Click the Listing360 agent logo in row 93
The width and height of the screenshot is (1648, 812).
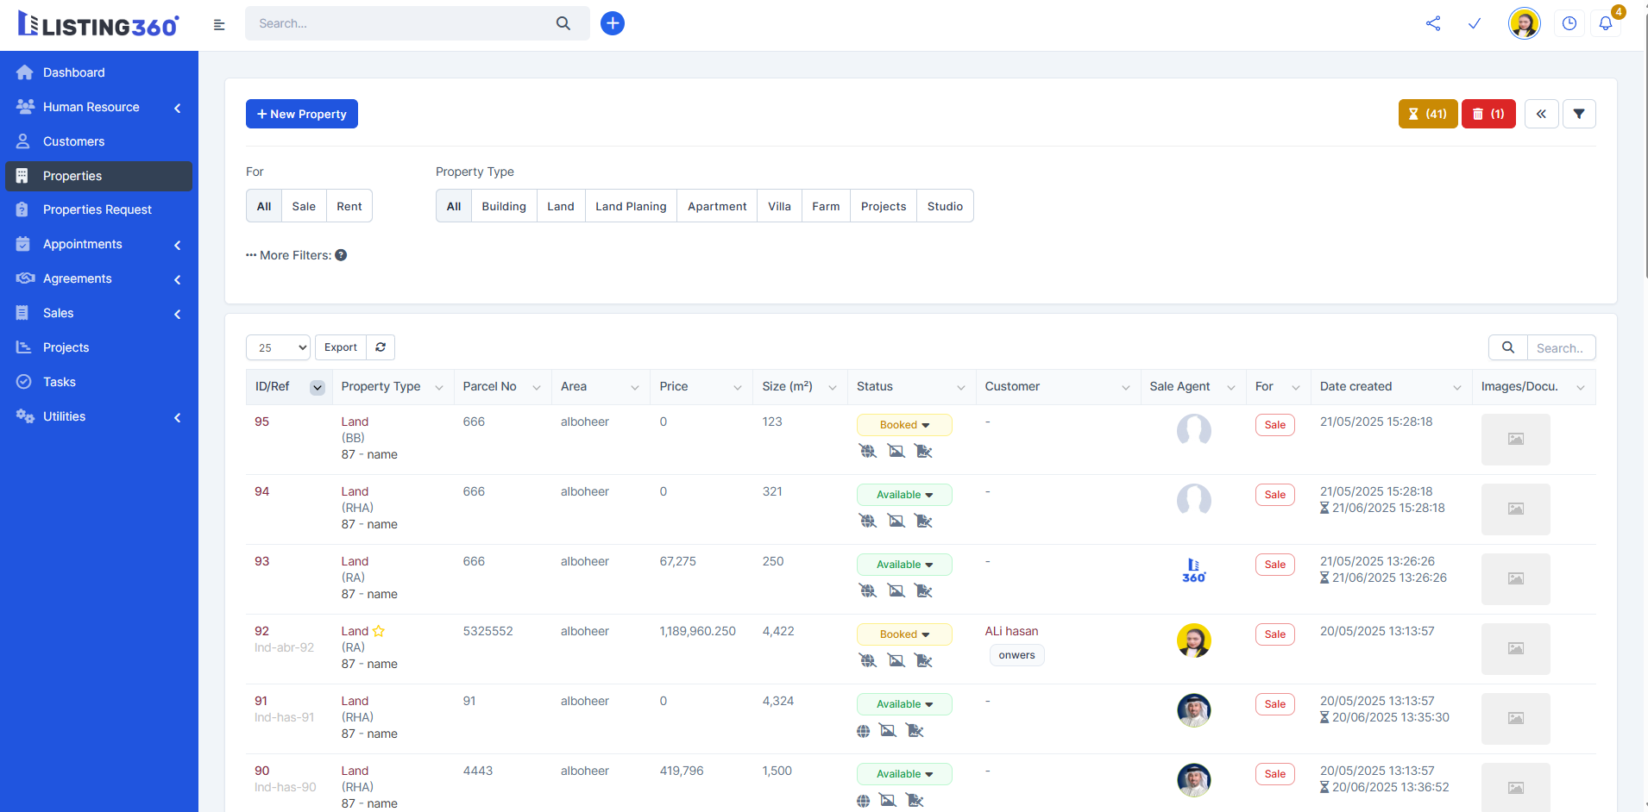[1194, 571]
